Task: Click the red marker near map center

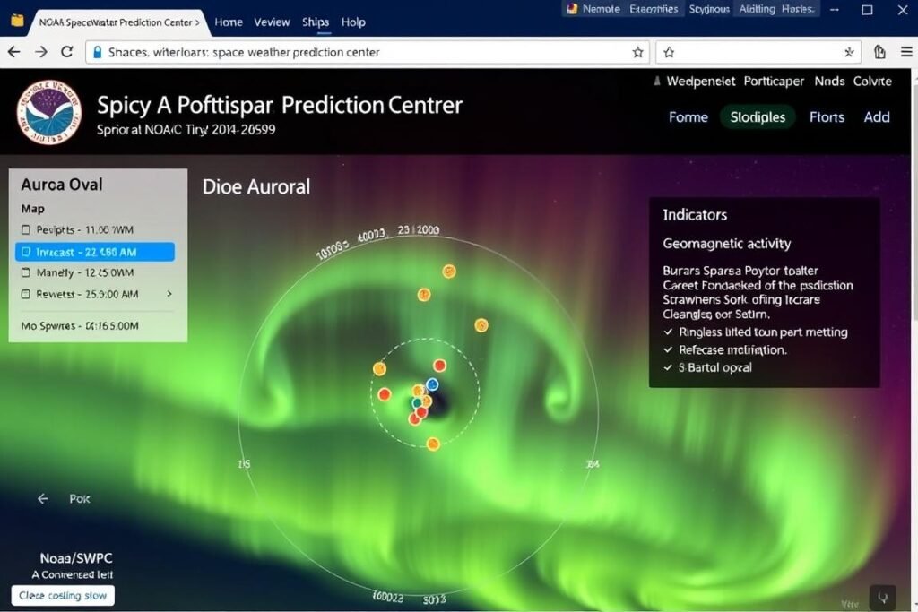Action: [438, 365]
